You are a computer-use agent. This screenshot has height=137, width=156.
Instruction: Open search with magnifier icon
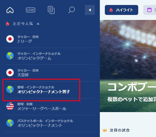click(72, 10)
